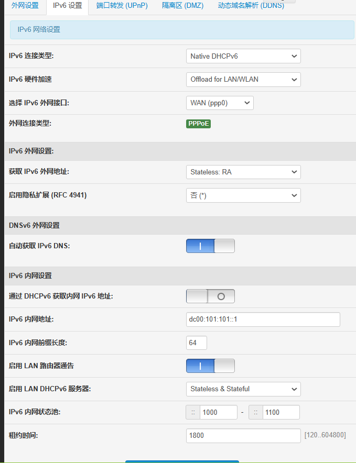Click the blue button at page bottom
The image size is (356, 463).
pyautogui.click(x=182, y=461)
